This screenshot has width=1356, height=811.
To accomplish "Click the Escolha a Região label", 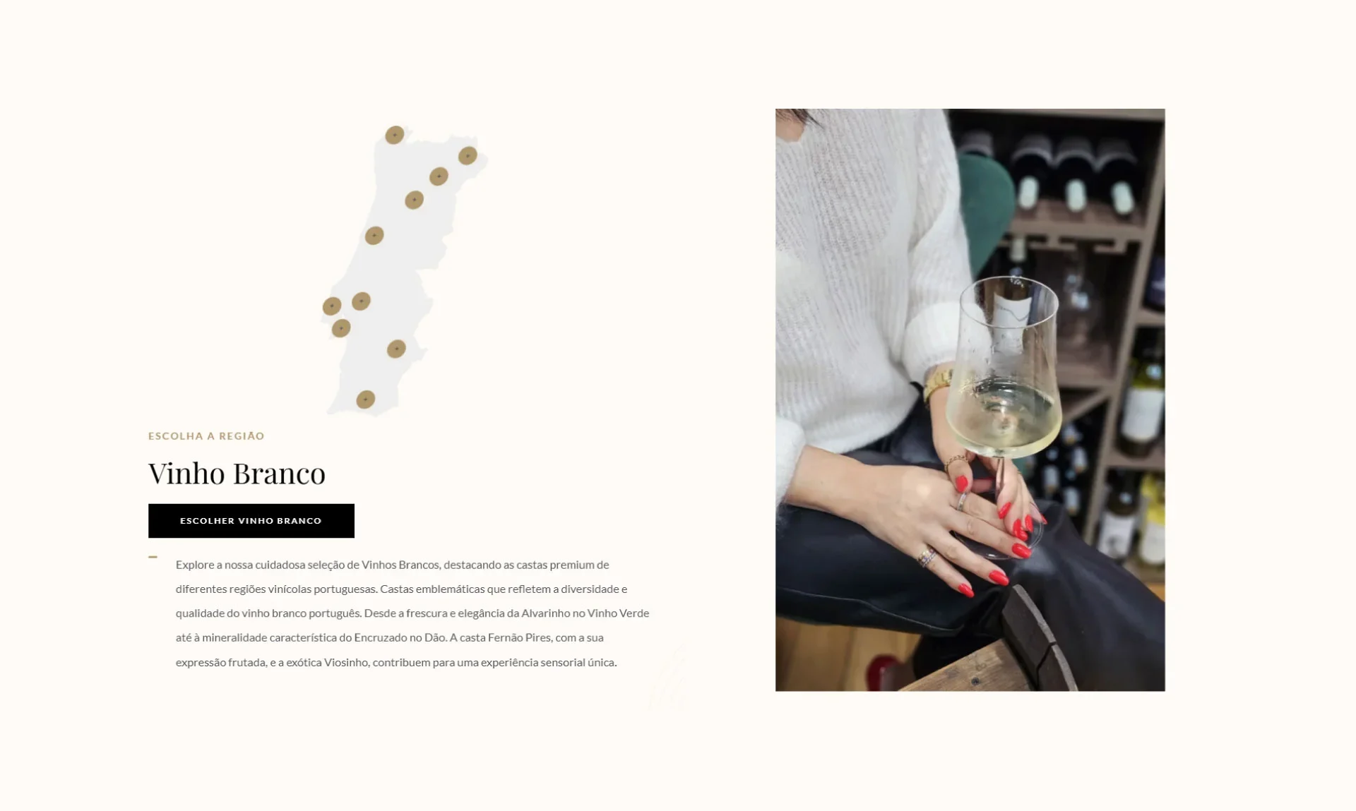I will [x=206, y=436].
